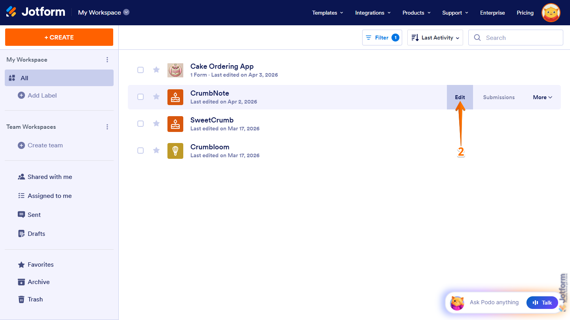Select the CrumbNote checkbox
The width and height of the screenshot is (570, 320).
click(x=141, y=97)
